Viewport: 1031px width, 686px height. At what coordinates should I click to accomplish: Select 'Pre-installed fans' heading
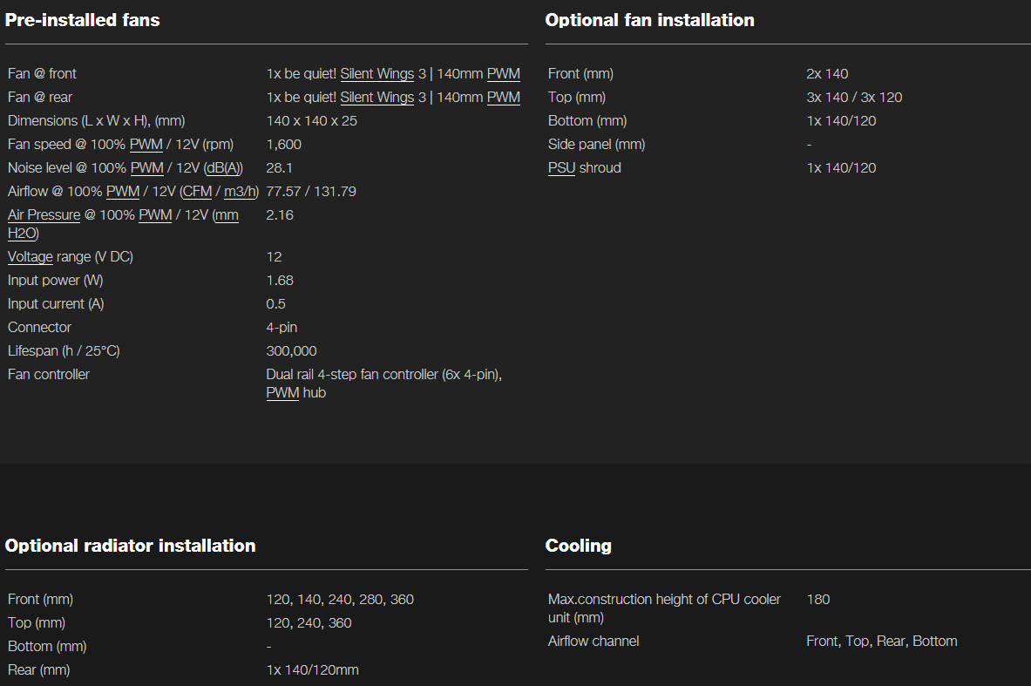pos(82,20)
